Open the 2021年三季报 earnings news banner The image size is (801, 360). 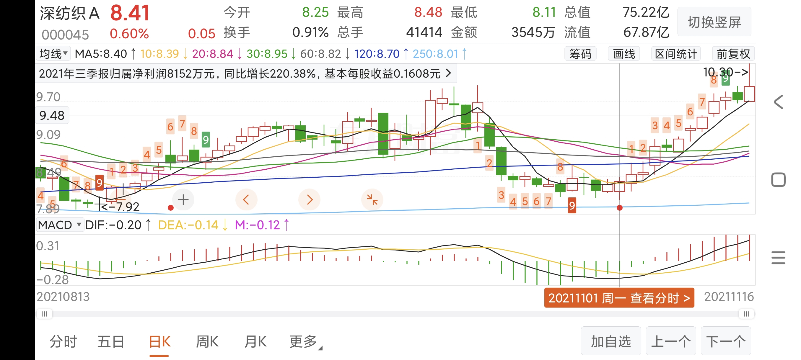(246, 73)
